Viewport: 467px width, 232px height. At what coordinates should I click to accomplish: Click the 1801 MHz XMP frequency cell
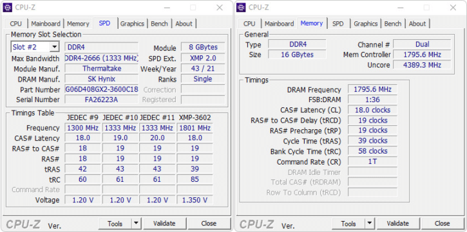195,128
